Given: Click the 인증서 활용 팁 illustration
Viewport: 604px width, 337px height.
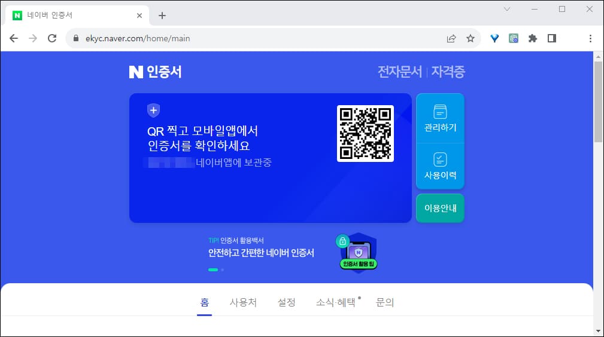Looking at the screenshot, I should click(358, 253).
